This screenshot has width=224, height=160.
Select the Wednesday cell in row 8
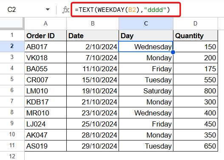click(146, 113)
